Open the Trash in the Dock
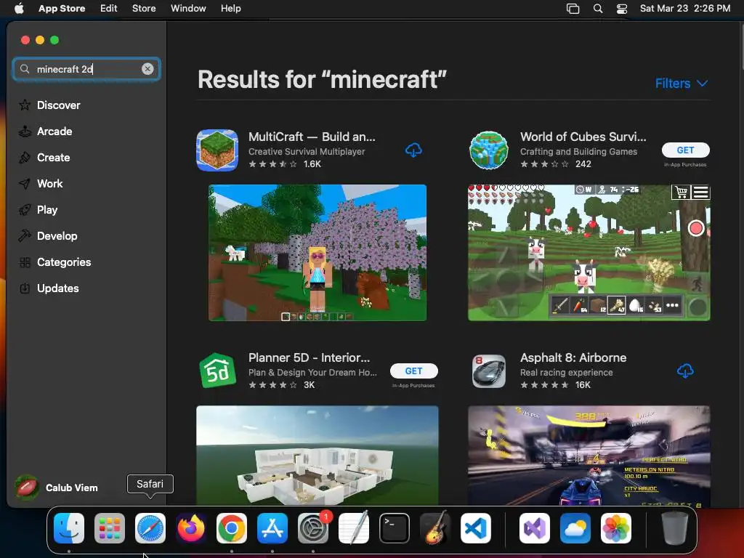This screenshot has width=744, height=558. [675, 528]
